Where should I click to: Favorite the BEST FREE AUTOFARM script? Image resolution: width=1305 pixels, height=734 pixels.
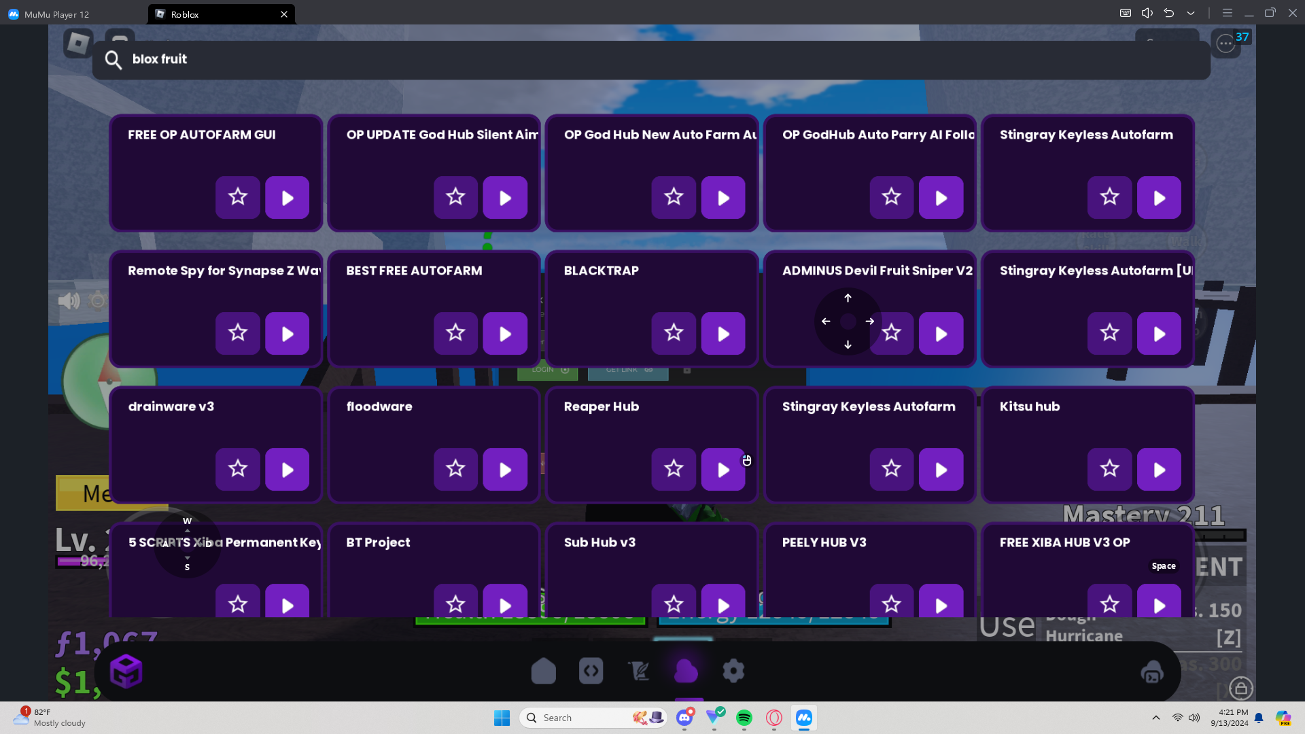(456, 334)
